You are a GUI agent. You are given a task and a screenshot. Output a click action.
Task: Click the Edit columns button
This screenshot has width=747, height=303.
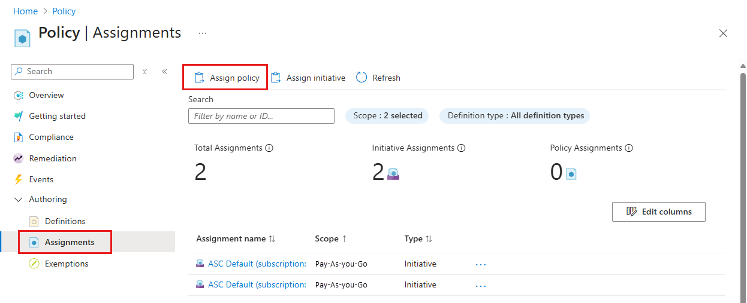click(x=658, y=212)
